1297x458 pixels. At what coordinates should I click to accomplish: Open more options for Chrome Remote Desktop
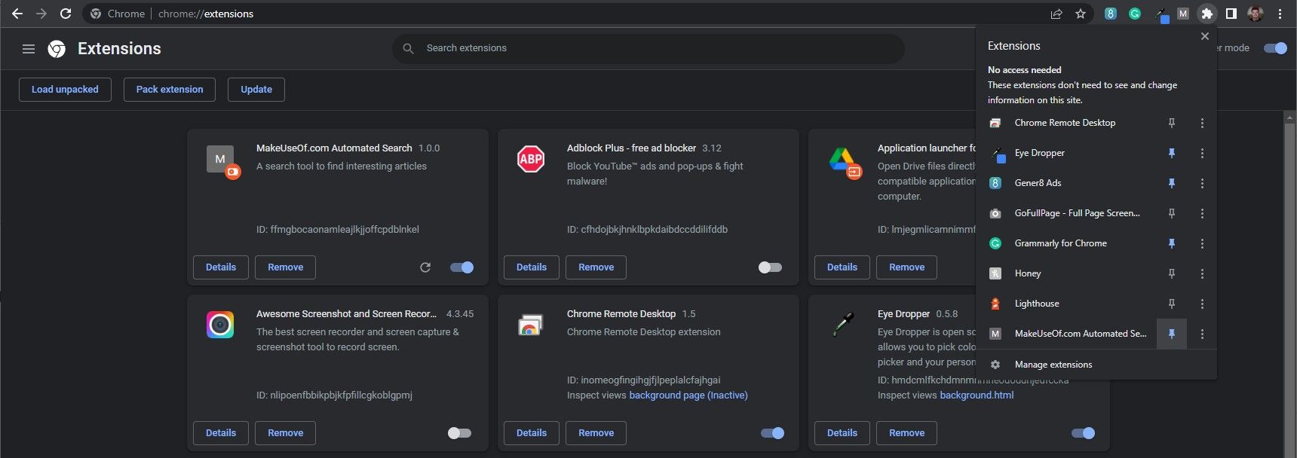(1202, 123)
